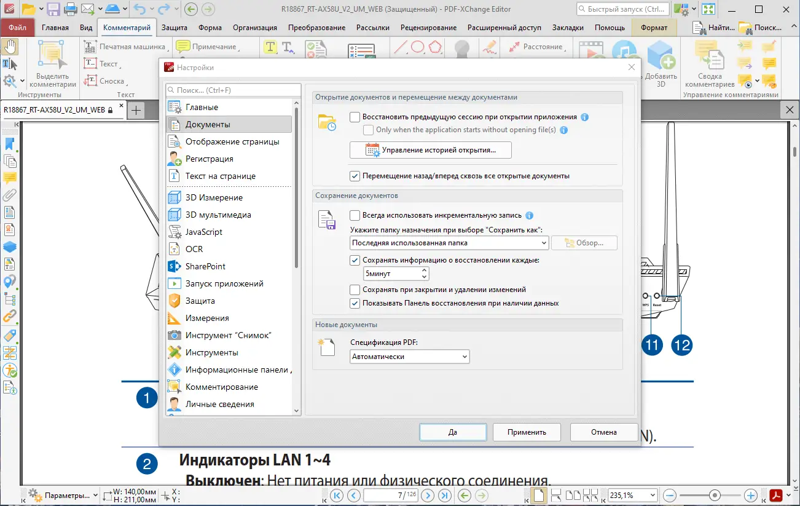
Task: Click Select Comments (Выделить комментарии) tool
Action: pyautogui.click(x=52, y=64)
